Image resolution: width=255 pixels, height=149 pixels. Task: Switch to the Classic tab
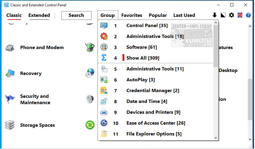coord(14,15)
